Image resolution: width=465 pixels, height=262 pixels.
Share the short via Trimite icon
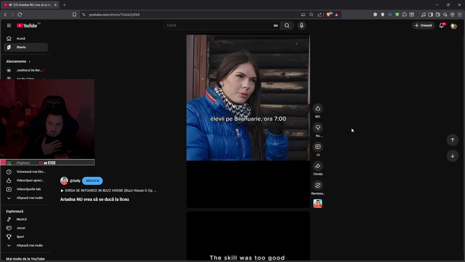(318, 166)
